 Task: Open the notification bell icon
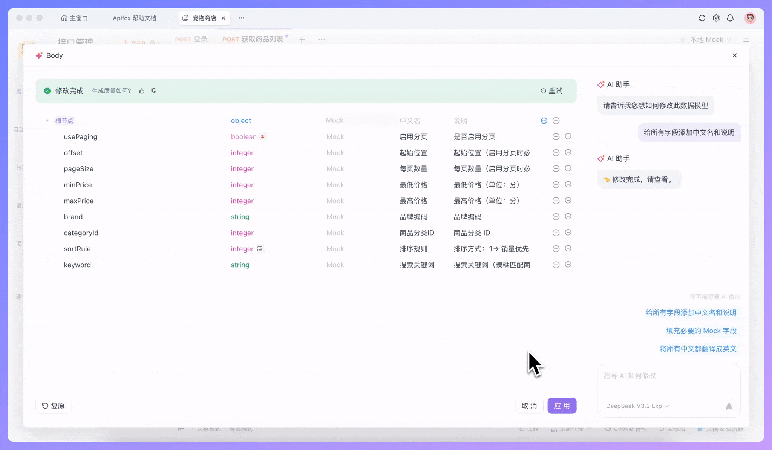730,18
